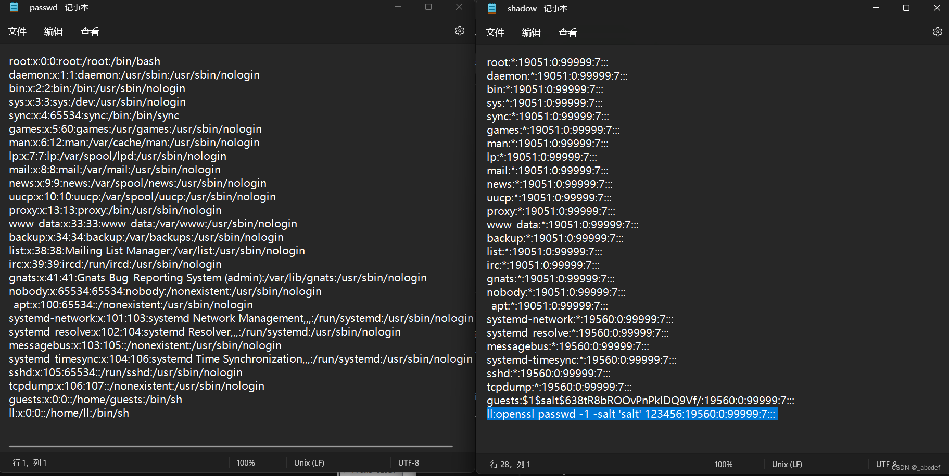Open 编辑 menu in shadow window
The image size is (949, 476).
pos(531,32)
